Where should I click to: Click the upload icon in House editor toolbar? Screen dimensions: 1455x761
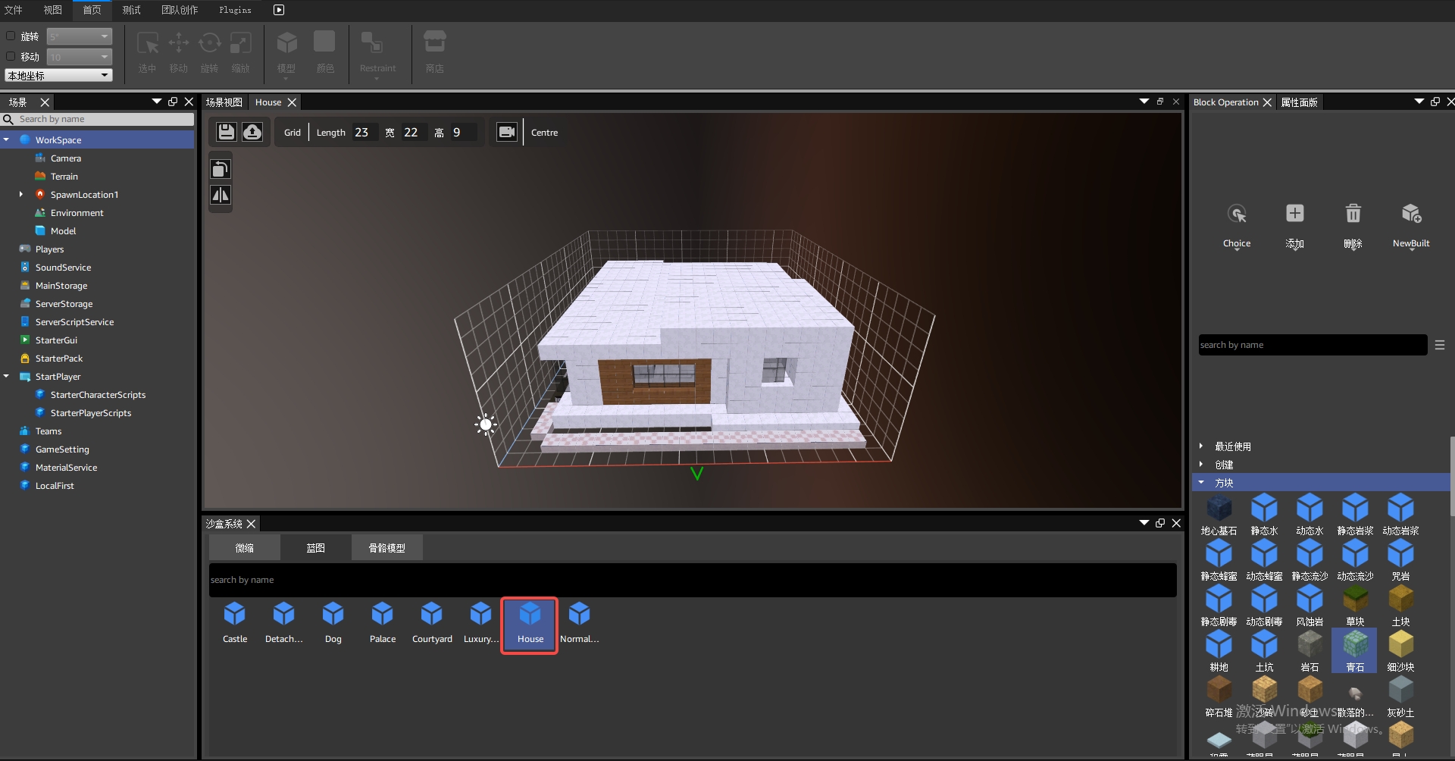252,132
